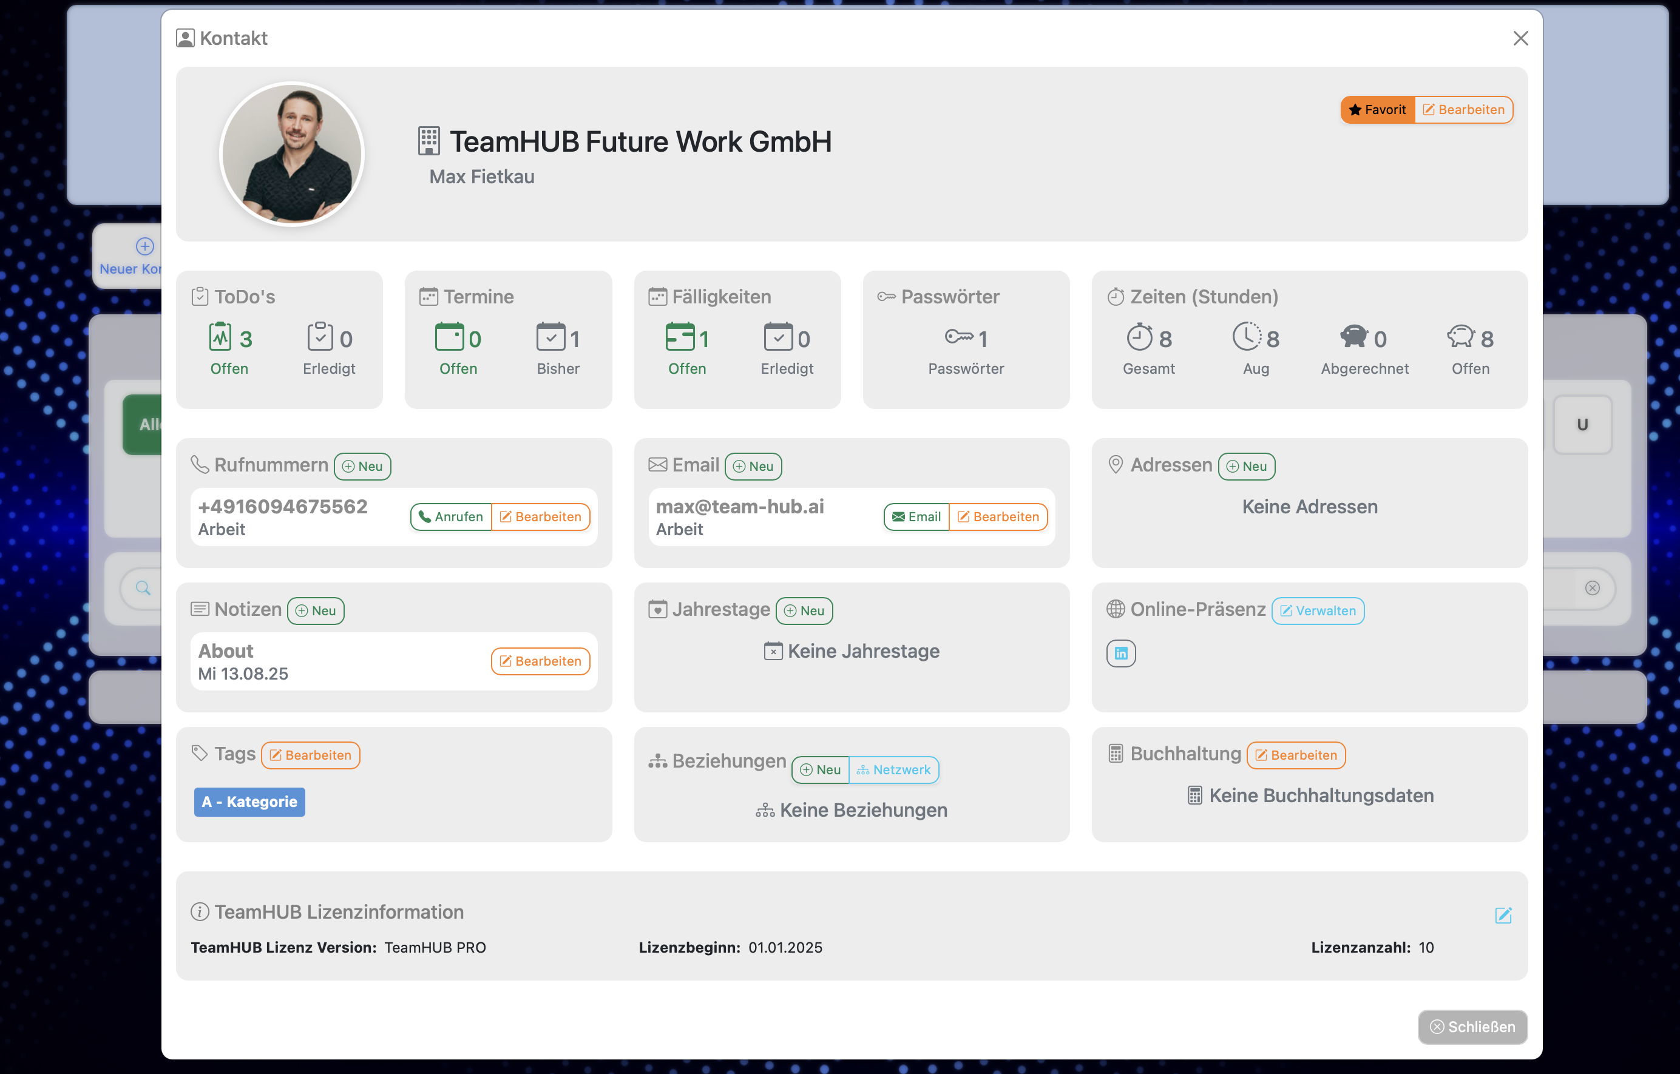Click the note date Mi 13.08.25
The width and height of the screenshot is (1680, 1074).
coord(243,674)
